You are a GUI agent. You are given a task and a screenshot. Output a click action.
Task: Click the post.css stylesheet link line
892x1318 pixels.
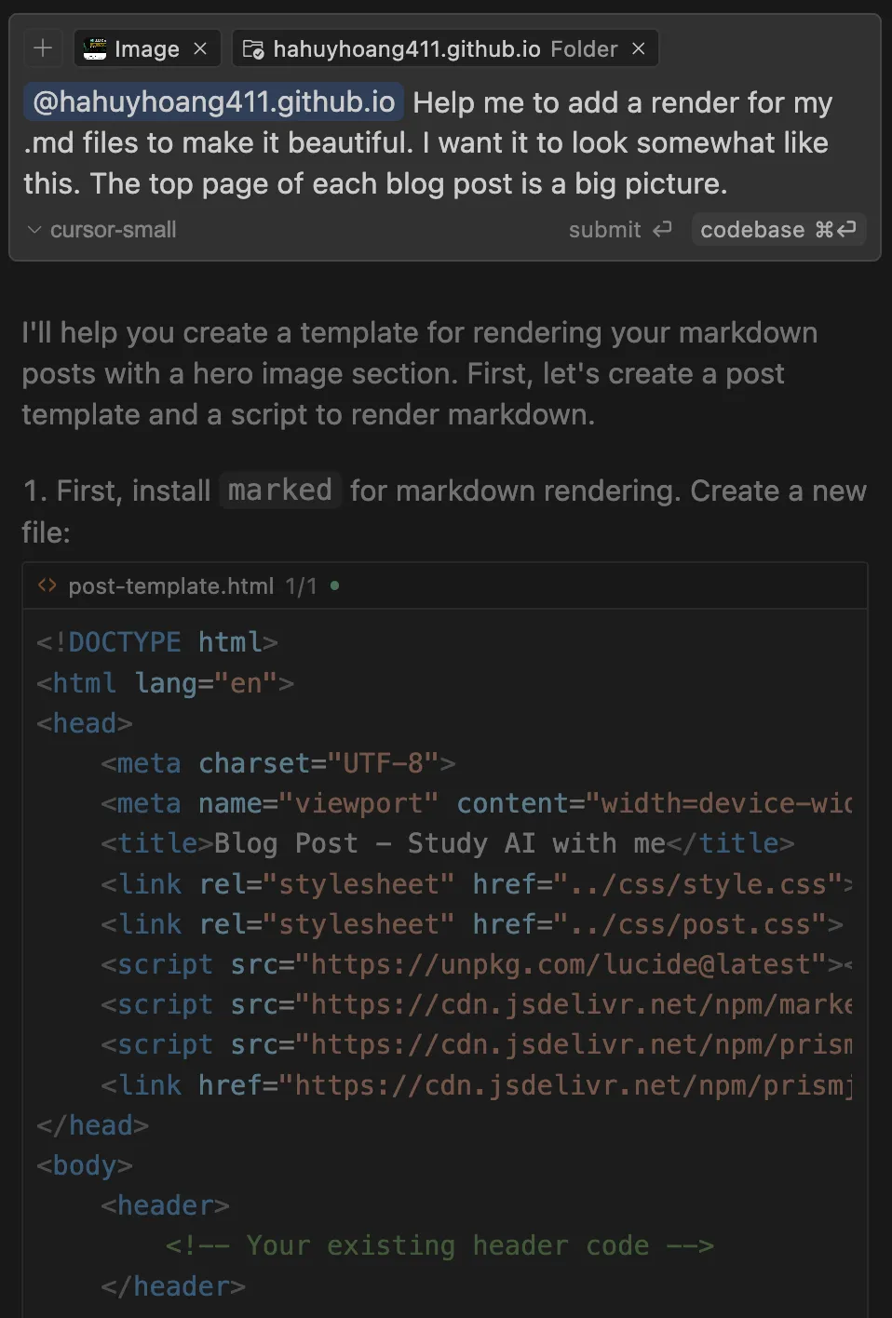click(x=472, y=923)
